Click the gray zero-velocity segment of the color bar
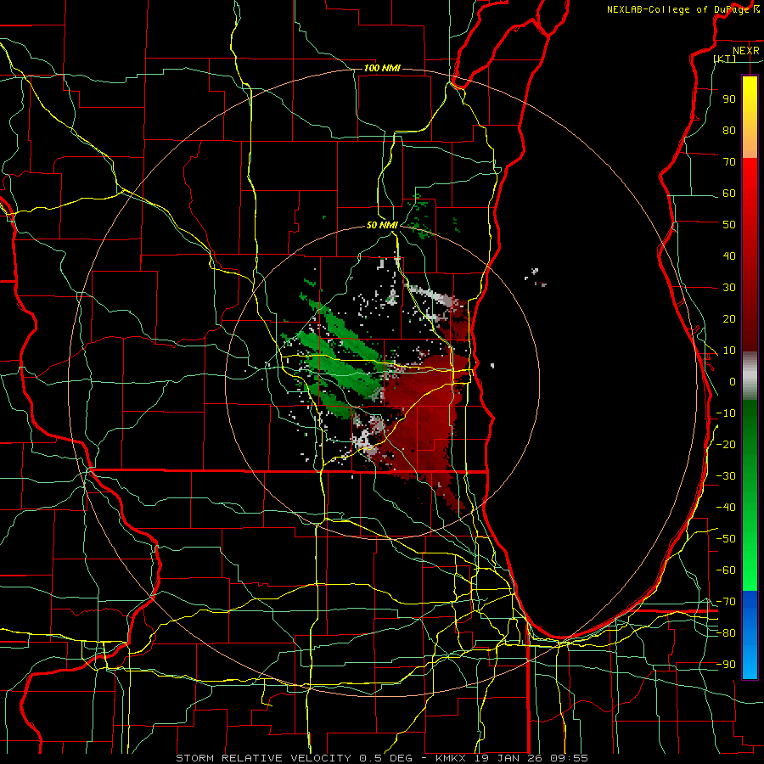Viewport: 764px width, 764px height. click(x=750, y=376)
